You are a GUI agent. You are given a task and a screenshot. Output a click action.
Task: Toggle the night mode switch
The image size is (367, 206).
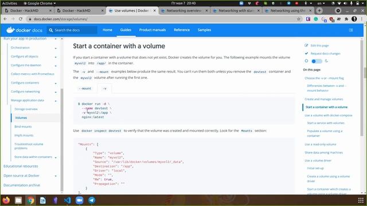[x=317, y=61]
